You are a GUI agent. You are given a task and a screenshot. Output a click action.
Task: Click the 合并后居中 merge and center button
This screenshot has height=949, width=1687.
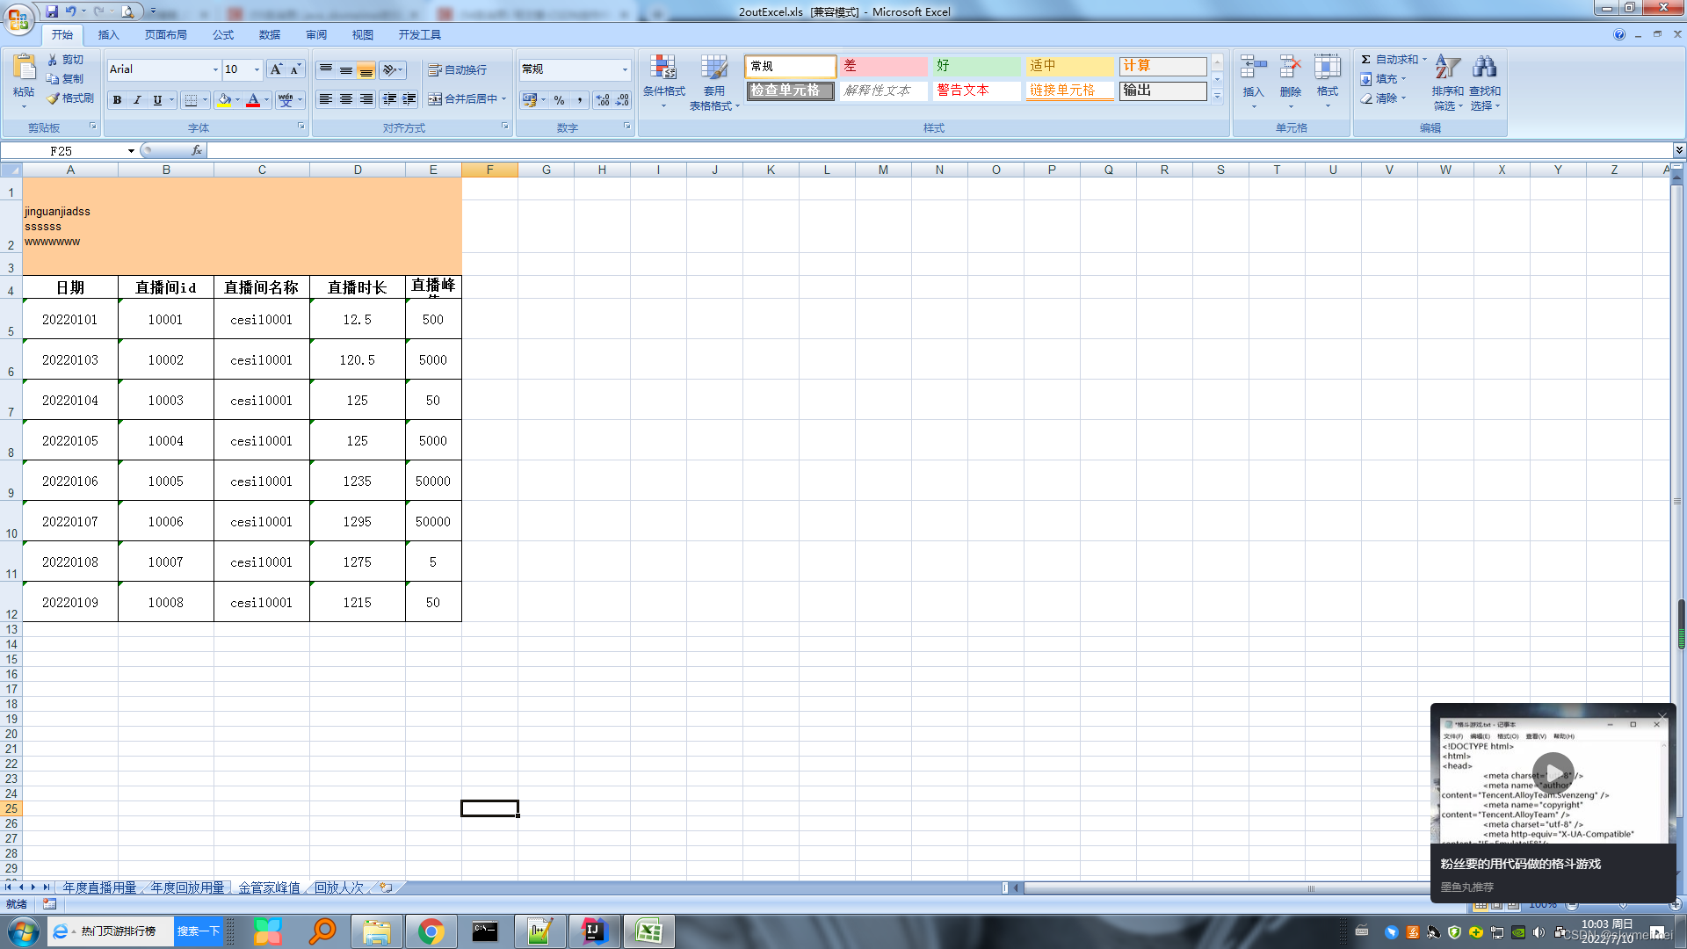(466, 99)
